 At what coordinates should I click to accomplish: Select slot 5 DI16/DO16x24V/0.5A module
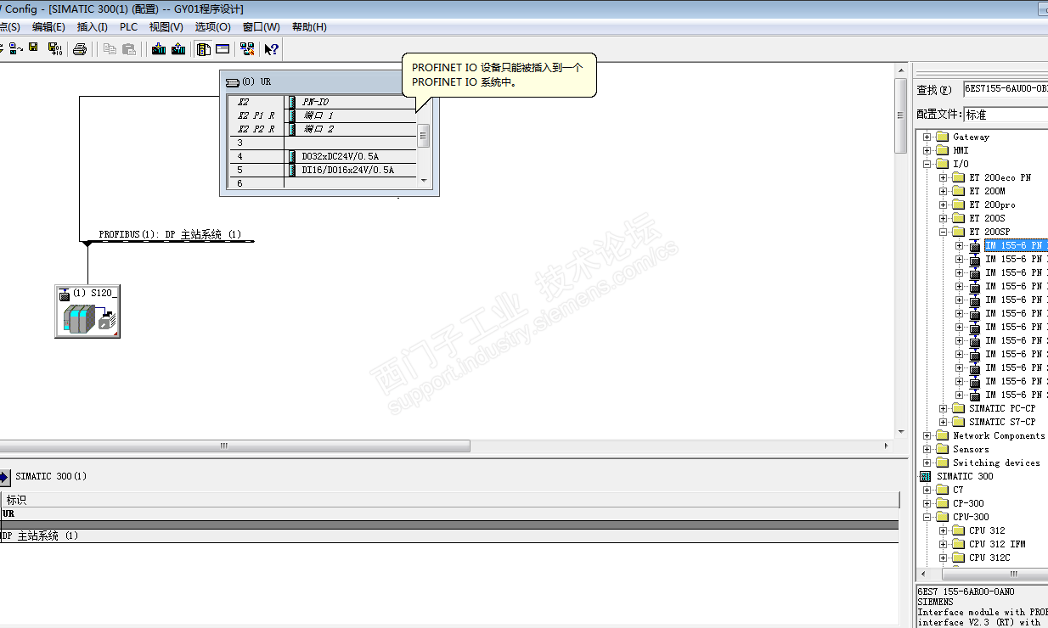(x=323, y=170)
